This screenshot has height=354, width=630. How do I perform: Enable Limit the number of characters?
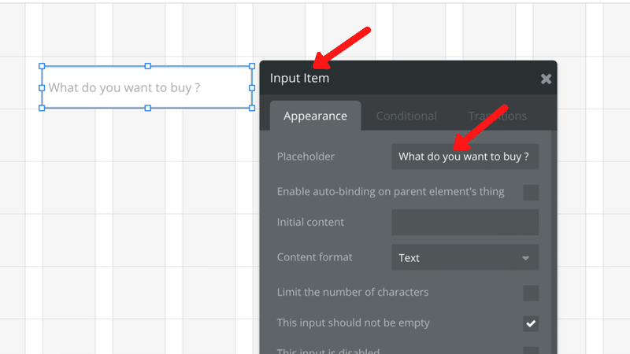pos(531,293)
